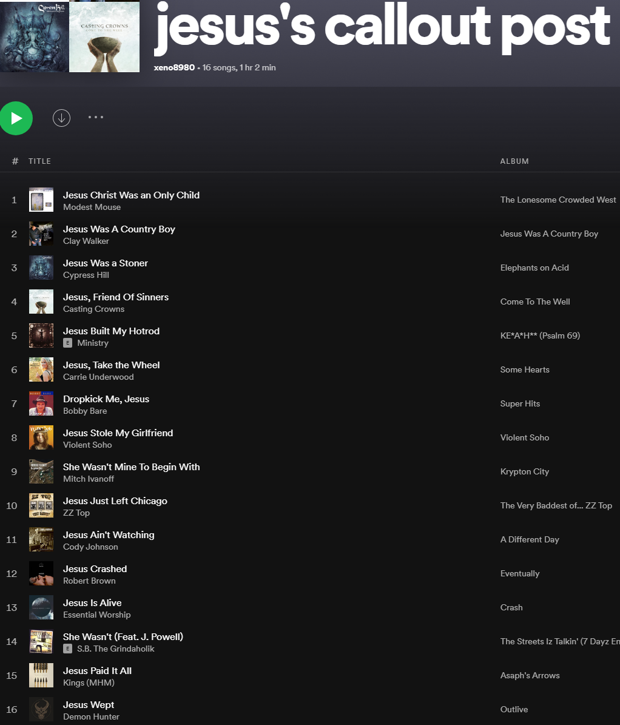Viewport: 620px width, 725px height.
Task: Click the Demon Hunter Outlive cover icon
Action: (41, 709)
